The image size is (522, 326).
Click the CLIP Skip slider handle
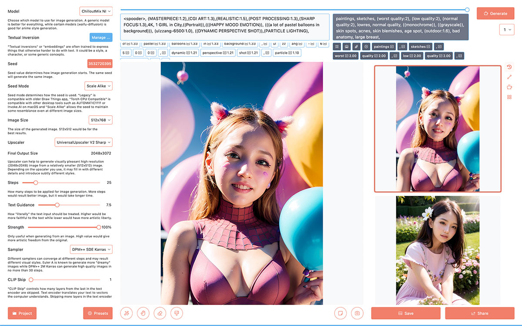31,279
